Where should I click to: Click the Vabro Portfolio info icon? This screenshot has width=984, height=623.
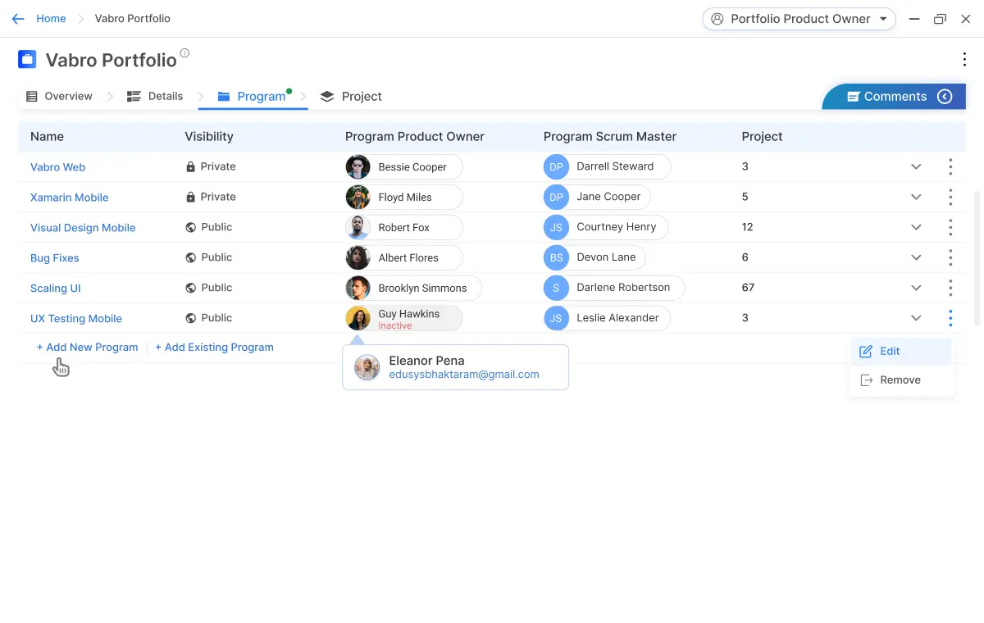pos(184,53)
